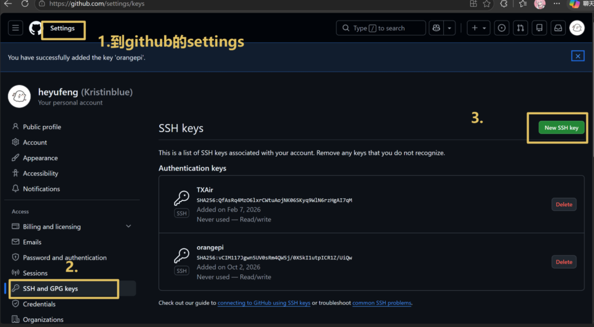Screen dimensions: 594x327
Task: Open Sessions settings page
Action: click(x=35, y=273)
